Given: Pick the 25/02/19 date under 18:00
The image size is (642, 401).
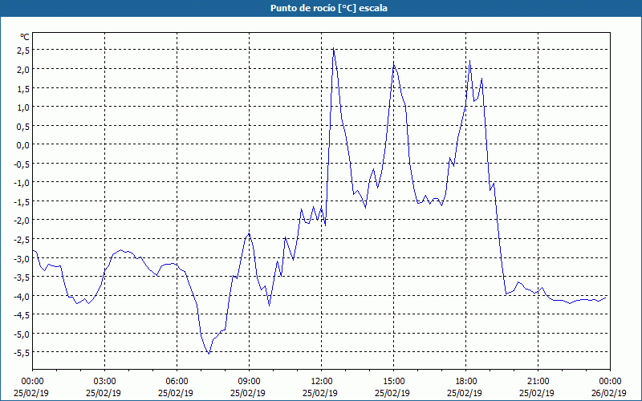Looking at the screenshot, I should pyautogui.click(x=465, y=393).
